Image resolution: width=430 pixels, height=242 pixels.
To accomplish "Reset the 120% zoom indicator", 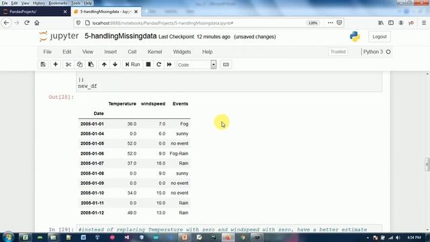I will 312,23.
